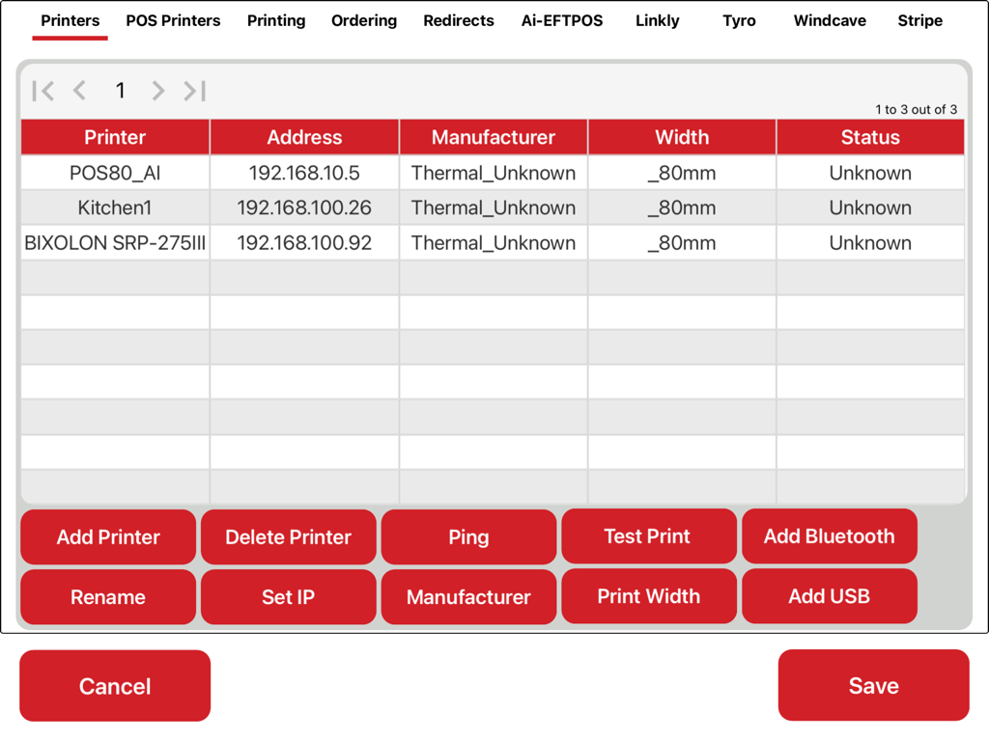Viewport: 989px width, 741px height.
Task: Save the printer settings
Action: pyautogui.click(x=873, y=685)
